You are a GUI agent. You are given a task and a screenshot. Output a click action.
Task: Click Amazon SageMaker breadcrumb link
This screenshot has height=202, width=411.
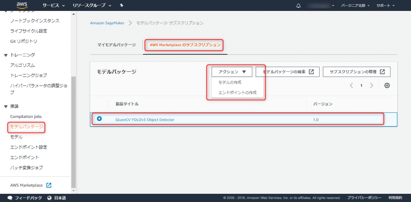tap(107, 23)
